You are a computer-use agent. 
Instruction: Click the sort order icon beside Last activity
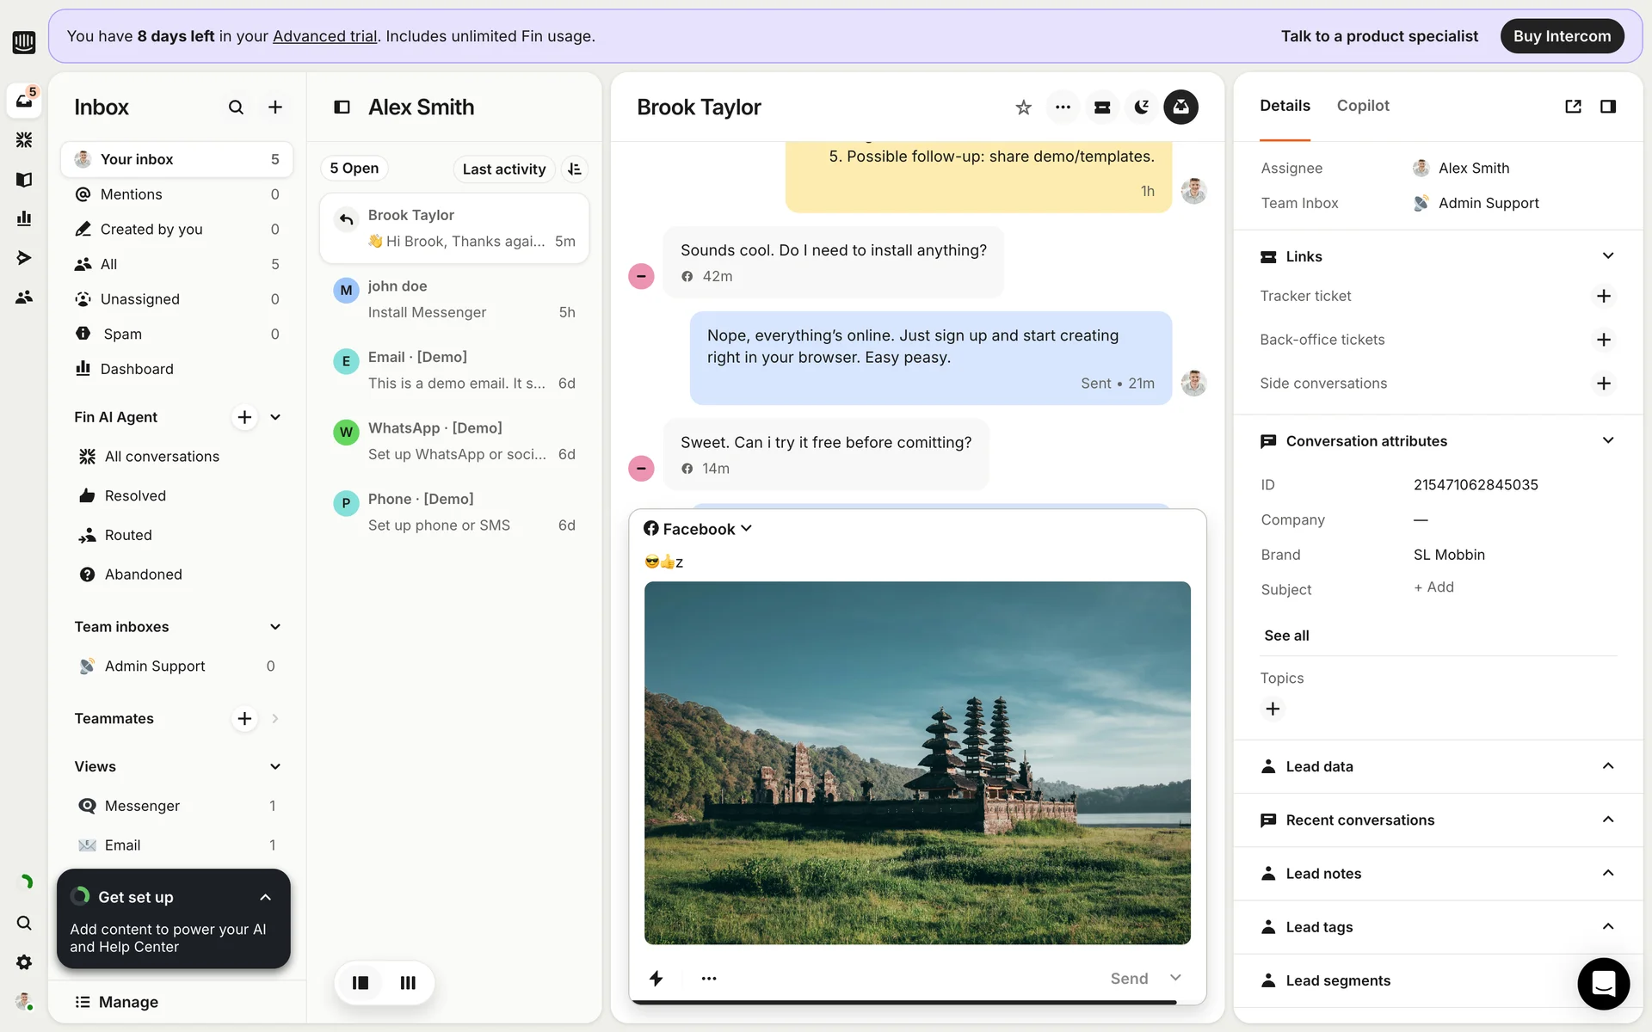tap(575, 169)
